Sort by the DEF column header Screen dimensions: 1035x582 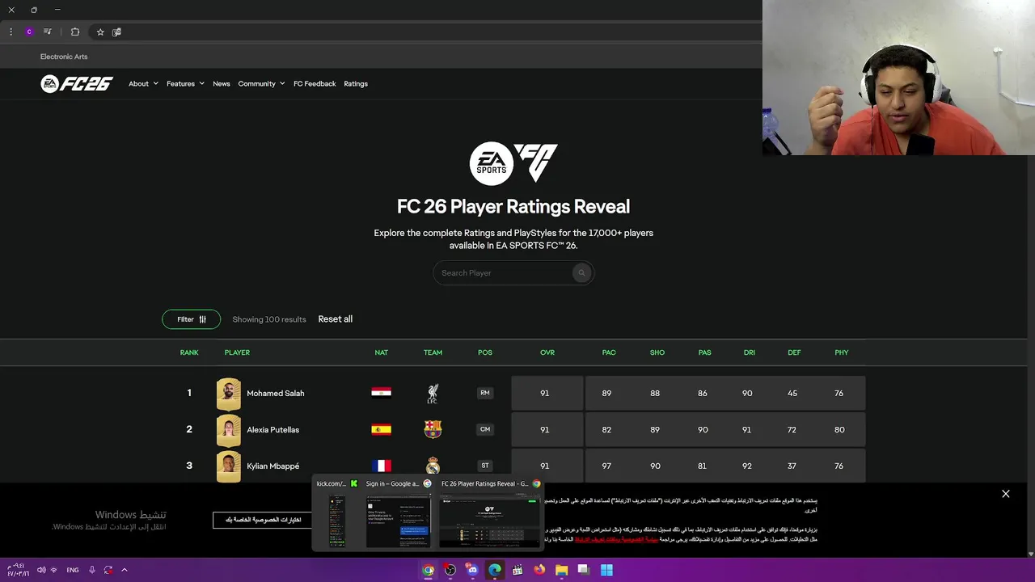click(x=795, y=352)
